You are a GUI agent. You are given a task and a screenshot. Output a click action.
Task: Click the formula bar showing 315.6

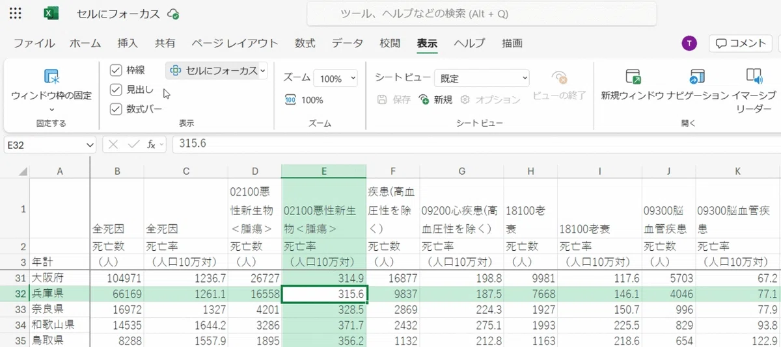tap(475, 144)
